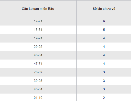Select the 39-93 pair cell

[38, 81]
